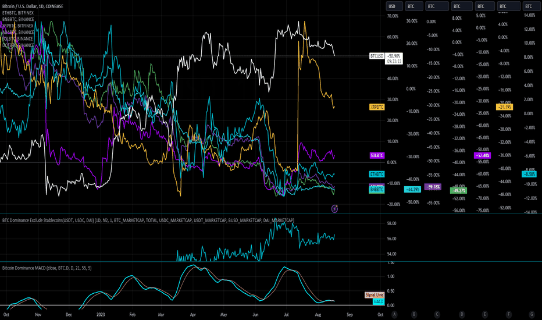The image size is (542, 320).
Task: Click the -44.39% cyan value tag
Action: (x=413, y=190)
